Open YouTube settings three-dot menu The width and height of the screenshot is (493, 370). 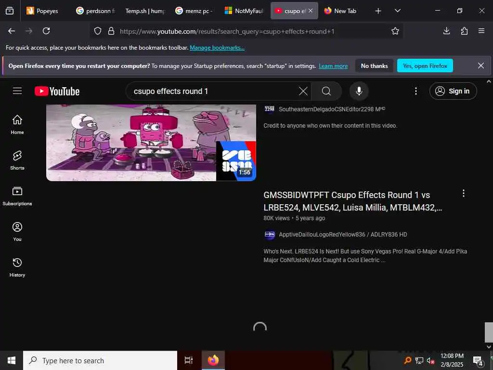pyautogui.click(x=415, y=91)
